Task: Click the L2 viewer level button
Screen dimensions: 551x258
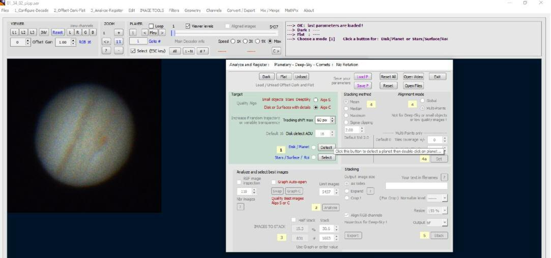Action: coord(23,33)
